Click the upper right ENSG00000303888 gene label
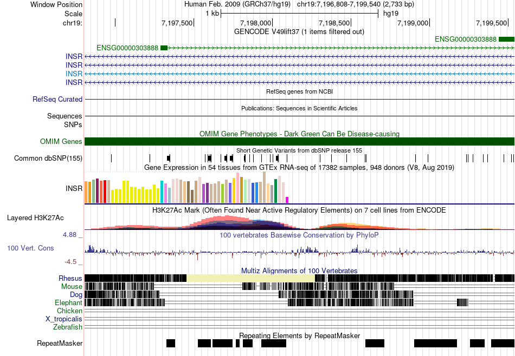The width and height of the screenshot is (515, 356). click(x=466, y=39)
